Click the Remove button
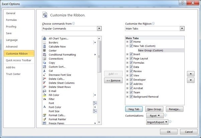 (x=113, y=81)
